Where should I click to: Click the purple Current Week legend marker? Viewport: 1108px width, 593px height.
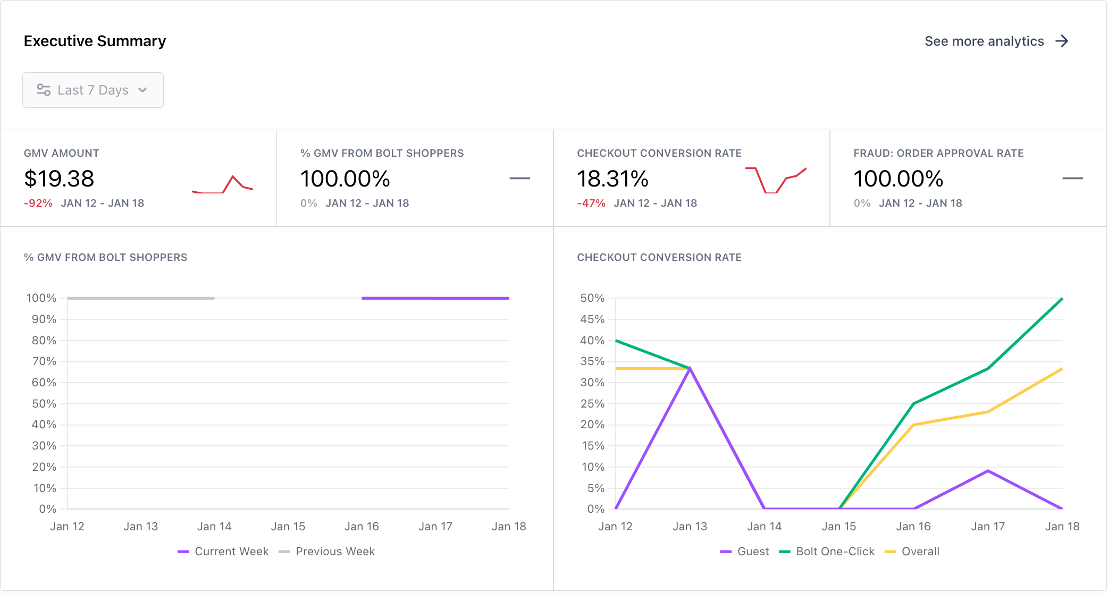click(183, 552)
